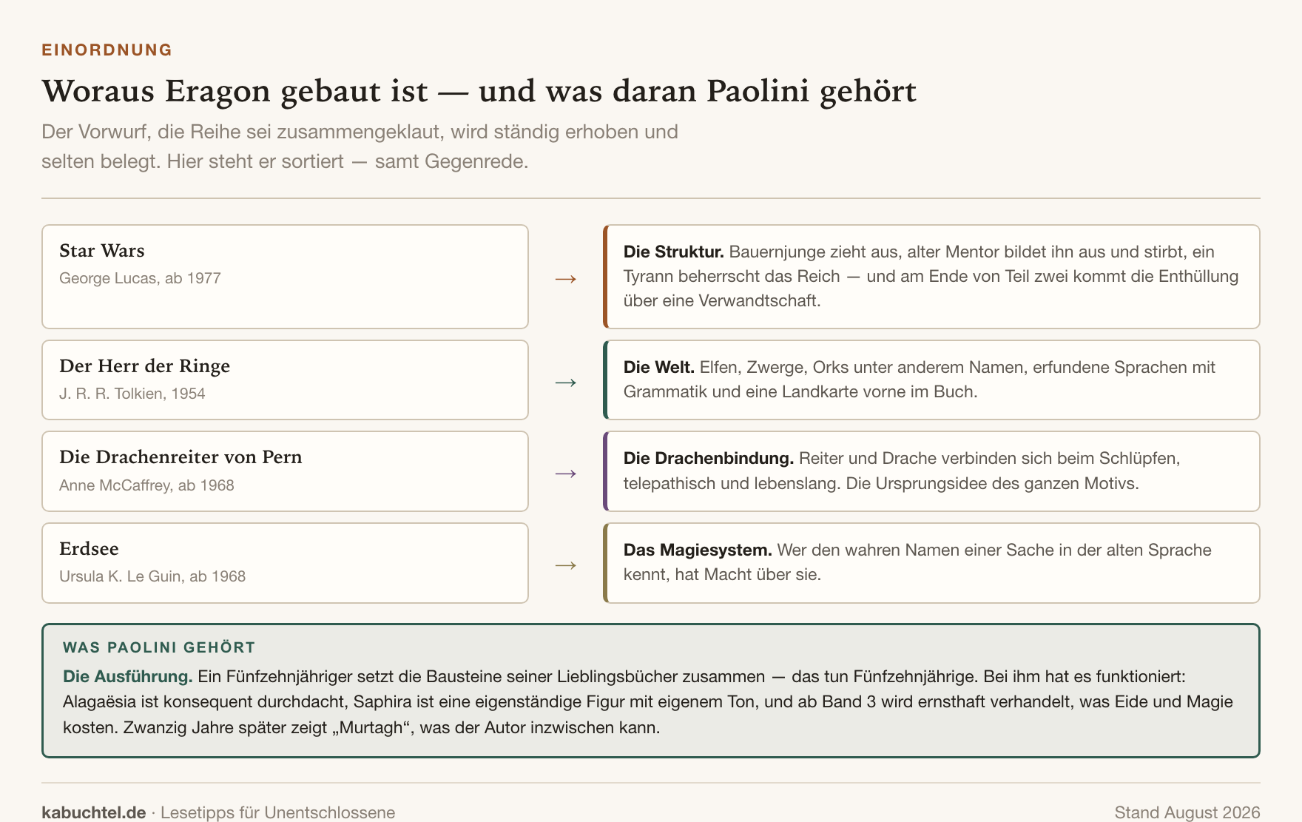The image size is (1302, 822).
Task: Open the kabuchtel.de footer link
Action: [x=94, y=812]
